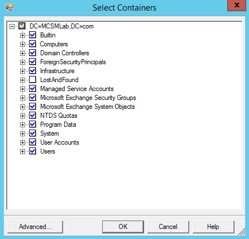
Task: Select the DC=MCSMLab,DC=com tree label
Action: (61, 26)
